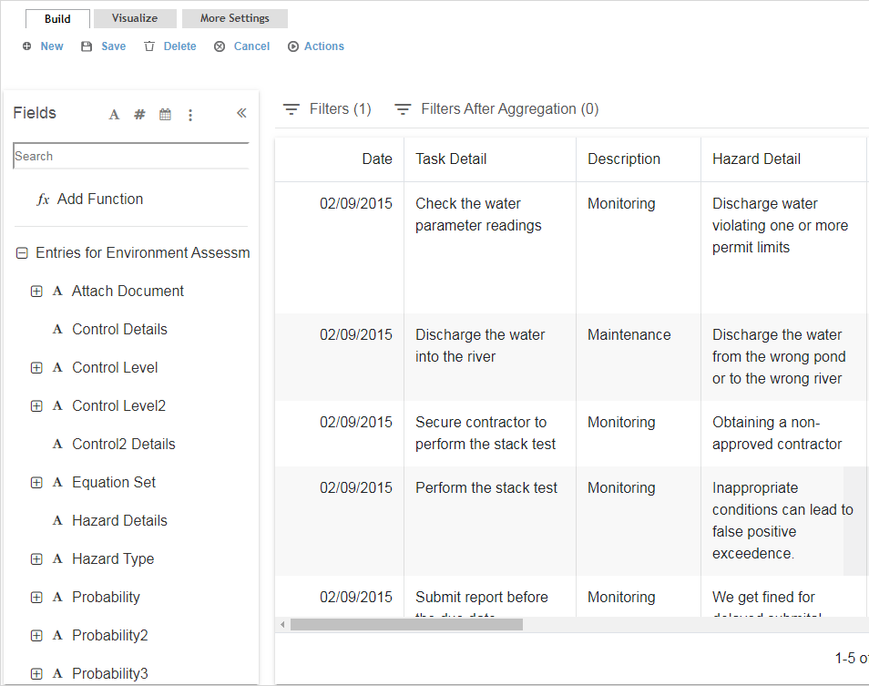Select the Control Details field
Image resolution: width=869 pixels, height=686 pixels.
pyautogui.click(x=119, y=329)
